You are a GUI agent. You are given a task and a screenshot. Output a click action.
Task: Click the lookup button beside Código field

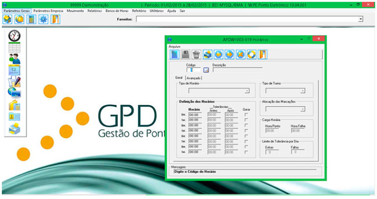206,69
